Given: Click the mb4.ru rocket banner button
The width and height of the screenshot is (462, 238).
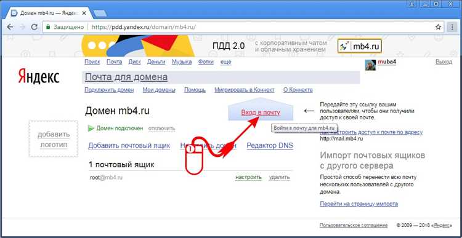Looking at the screenshot, I should tap(360, 46).
